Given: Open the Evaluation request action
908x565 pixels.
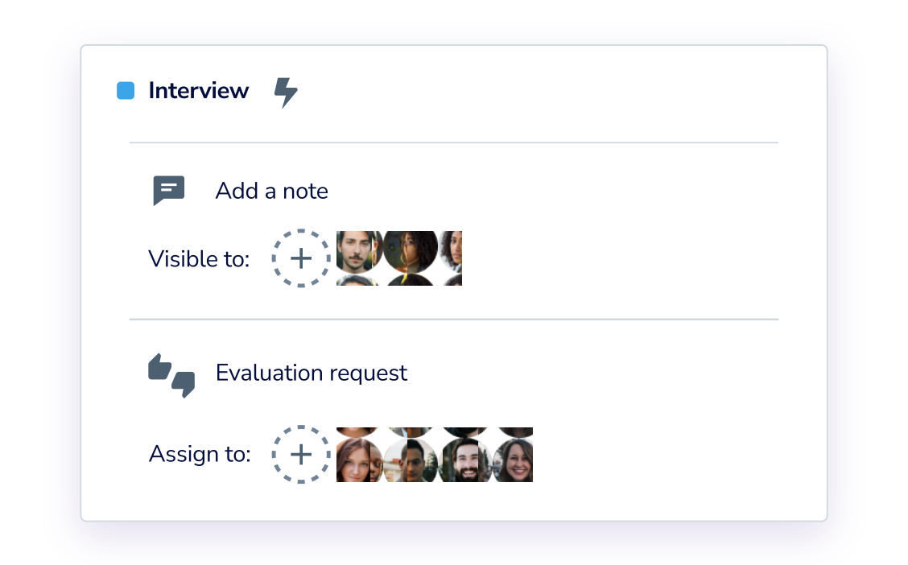Looking at the screenshot, I should [312, 373].
